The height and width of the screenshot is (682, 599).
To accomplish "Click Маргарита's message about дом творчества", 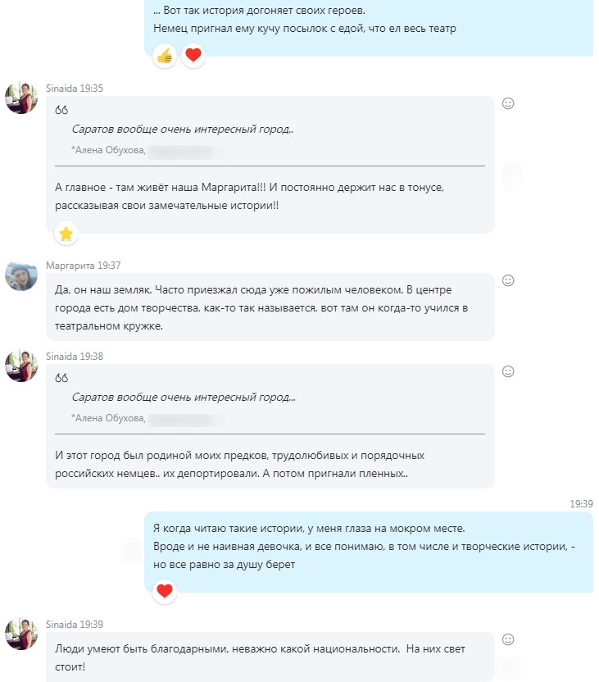I will click(270, 307).
